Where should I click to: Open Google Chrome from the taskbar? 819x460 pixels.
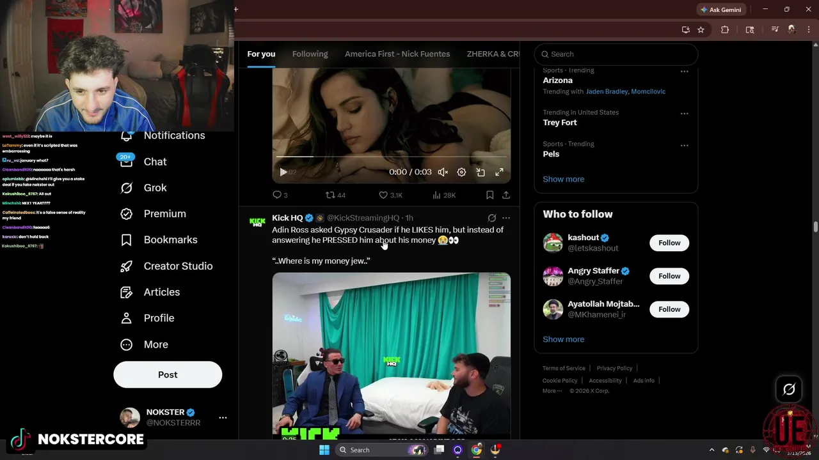[x=476, y=450]
